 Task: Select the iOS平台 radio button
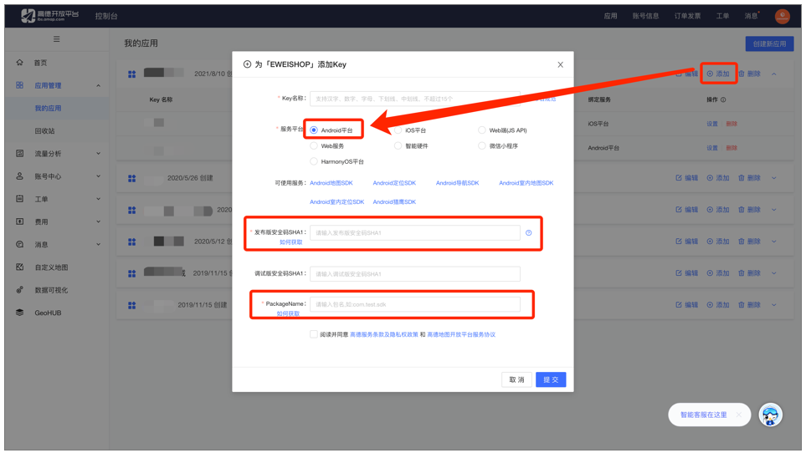point(398,130)
